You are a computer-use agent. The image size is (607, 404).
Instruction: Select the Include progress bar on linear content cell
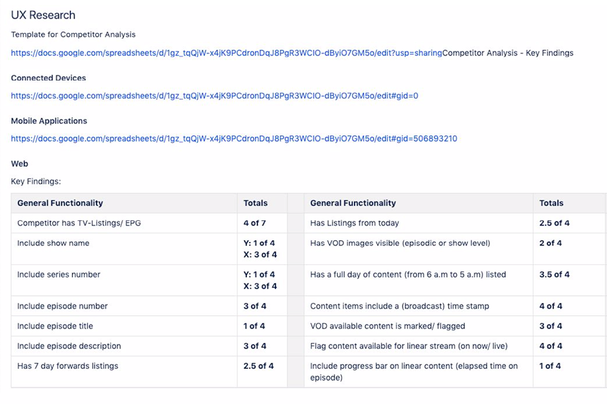[418, 371]
